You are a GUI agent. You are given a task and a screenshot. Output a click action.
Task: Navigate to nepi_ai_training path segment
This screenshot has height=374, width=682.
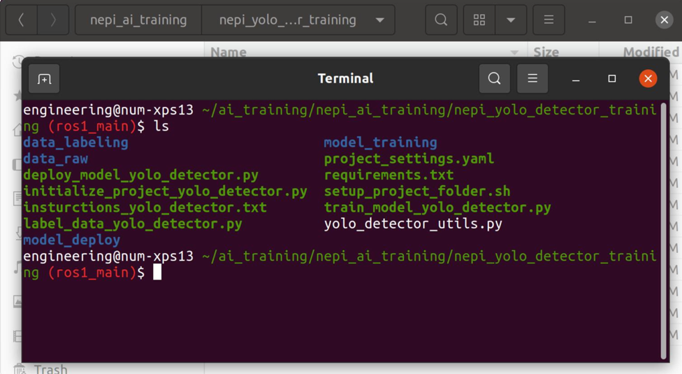click(138, 20)
